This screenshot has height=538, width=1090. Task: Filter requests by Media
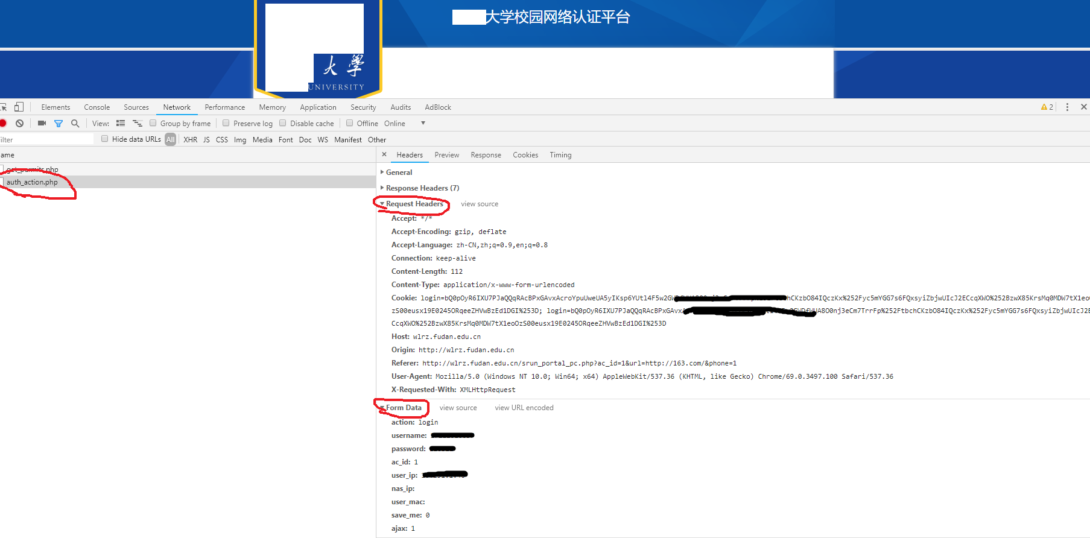[x=262, y=139]
